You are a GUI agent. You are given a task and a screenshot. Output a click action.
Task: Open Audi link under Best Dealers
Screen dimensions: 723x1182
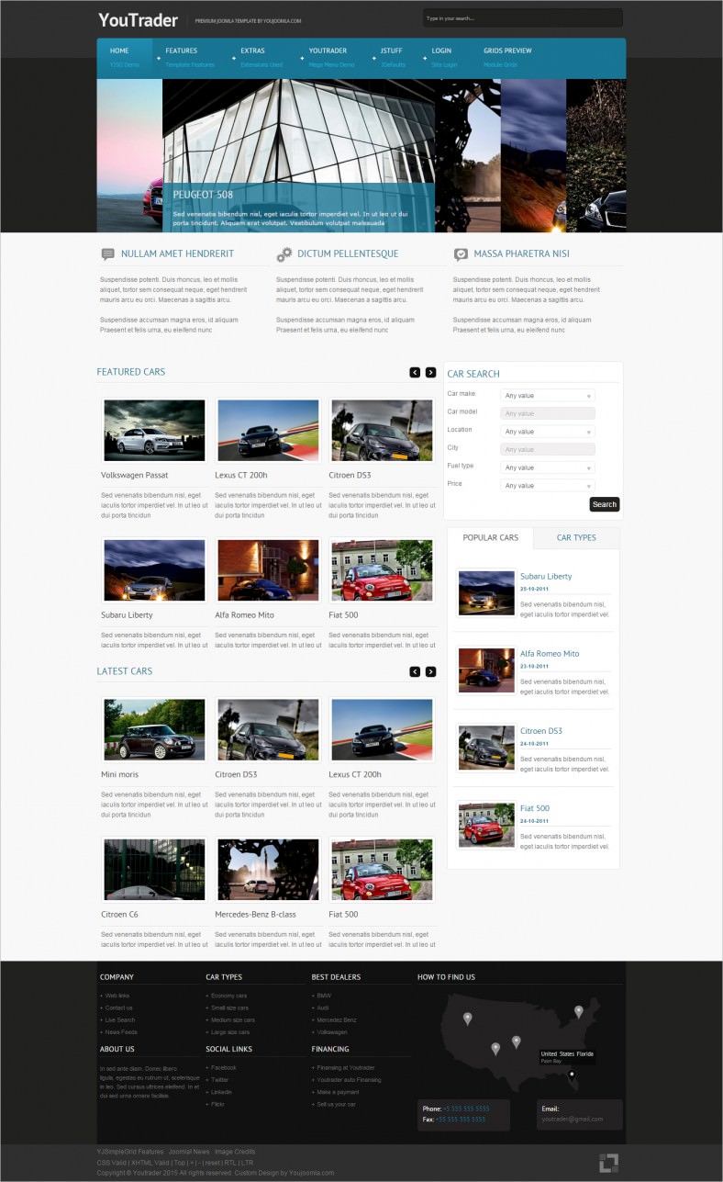tap(323, 1008)
